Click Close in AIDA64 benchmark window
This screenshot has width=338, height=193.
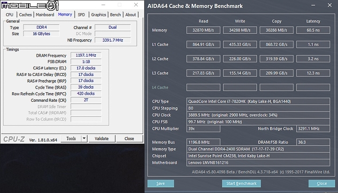[322, 184]
